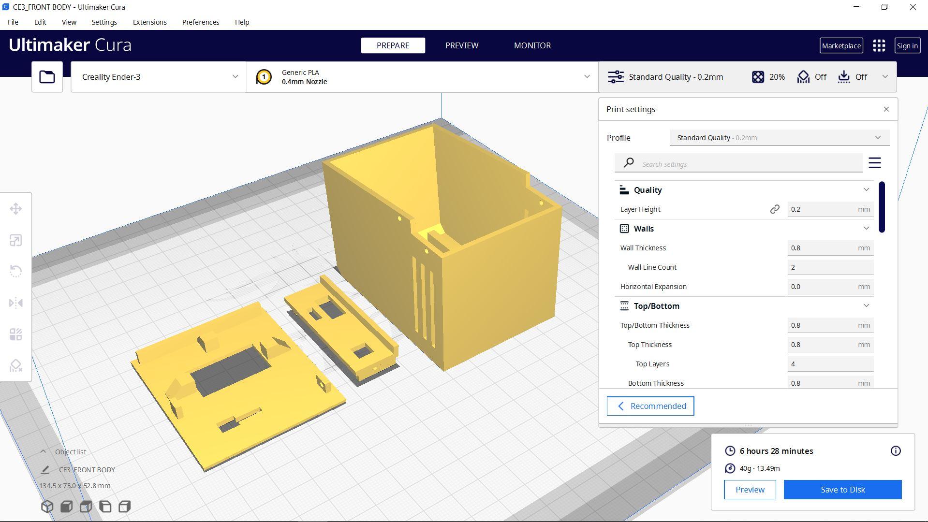Open Generic PLA material dropdown
The width and height of the screenshot is (928, 522).
coord(423,77)
